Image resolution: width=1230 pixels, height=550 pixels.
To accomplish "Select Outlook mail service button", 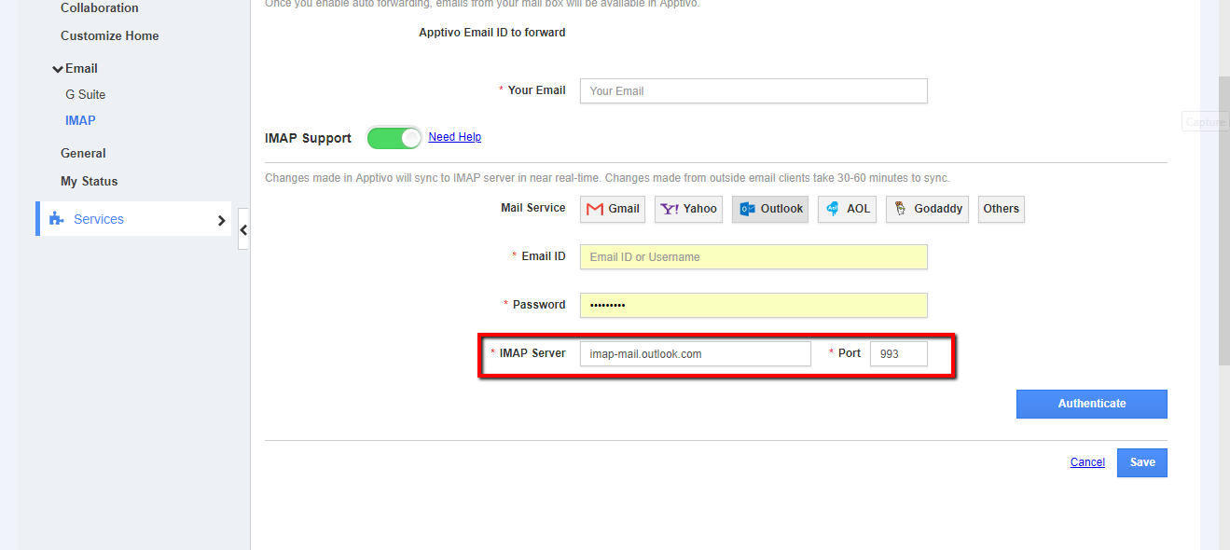I will click(x=770, y=209).
